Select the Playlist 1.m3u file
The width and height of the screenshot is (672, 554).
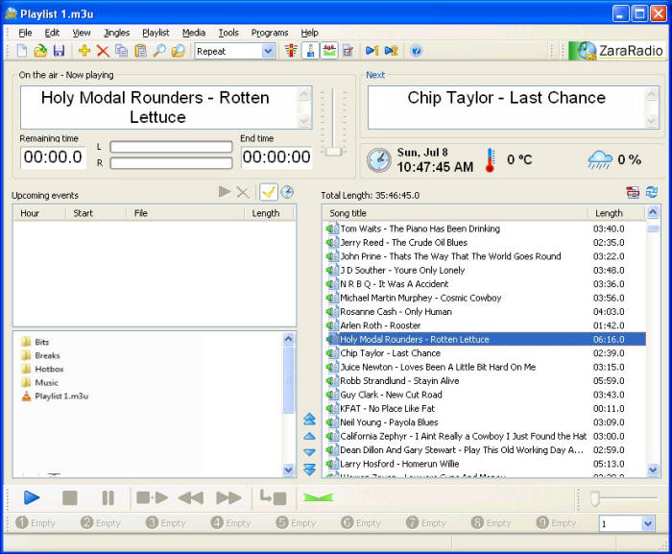tap(55, 396)
